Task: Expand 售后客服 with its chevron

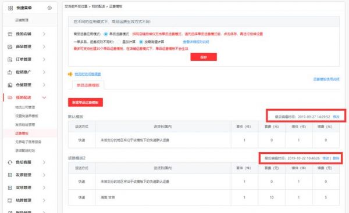Action: (x=44, y=163)
